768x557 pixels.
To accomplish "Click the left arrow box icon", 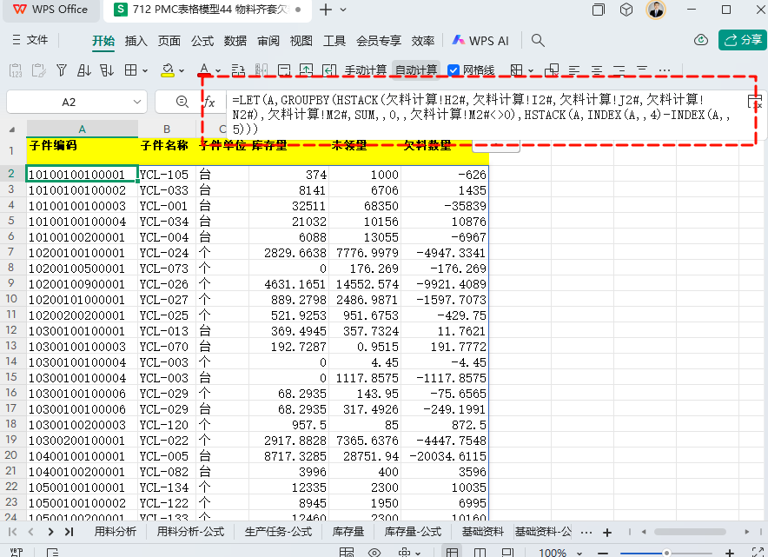I will tap(329, 70).
